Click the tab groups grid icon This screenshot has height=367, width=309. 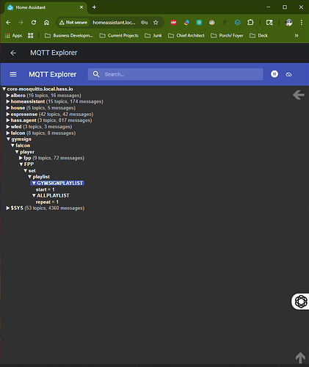click(30, 36)
